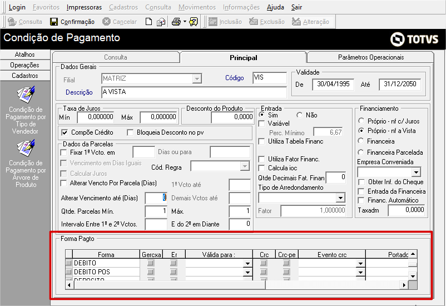Check Alterar Vencto Por Parcela (Dias)
The image size is (446, 306).
pyautogui.click(x=64, y=183)
